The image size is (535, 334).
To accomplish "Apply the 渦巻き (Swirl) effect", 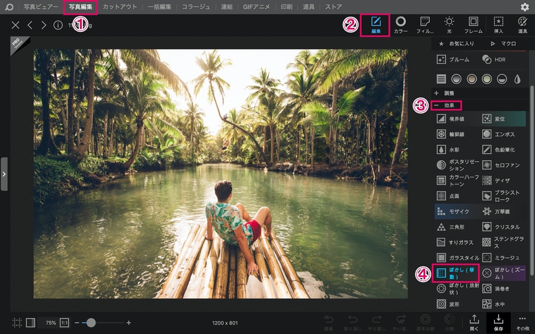I will [x=496, y=289].
